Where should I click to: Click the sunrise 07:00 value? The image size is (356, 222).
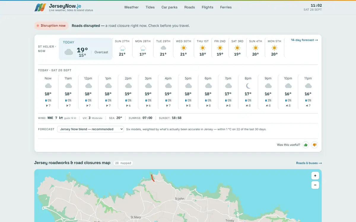(147, 118)
